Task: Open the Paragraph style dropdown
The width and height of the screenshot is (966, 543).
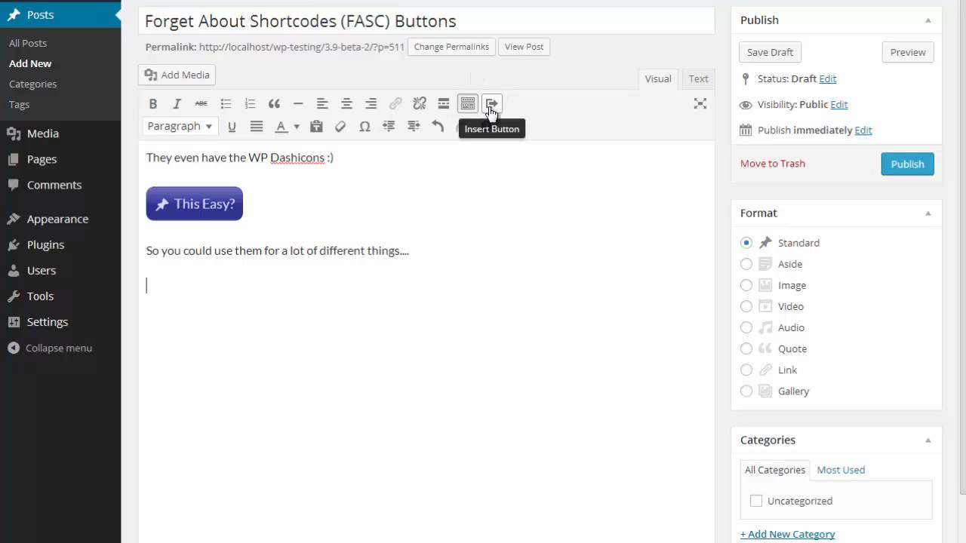Action: click(x=180, y=126)
